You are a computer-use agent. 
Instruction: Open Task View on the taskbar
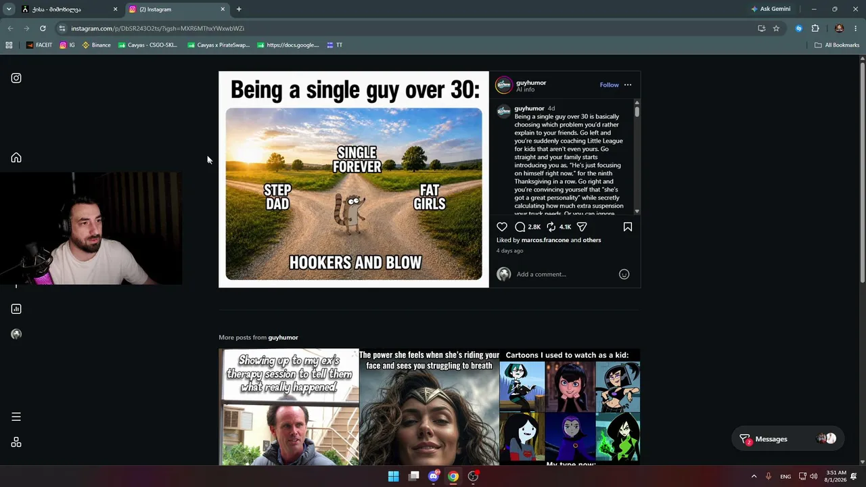pyautogui.click(x=414, y=476)
